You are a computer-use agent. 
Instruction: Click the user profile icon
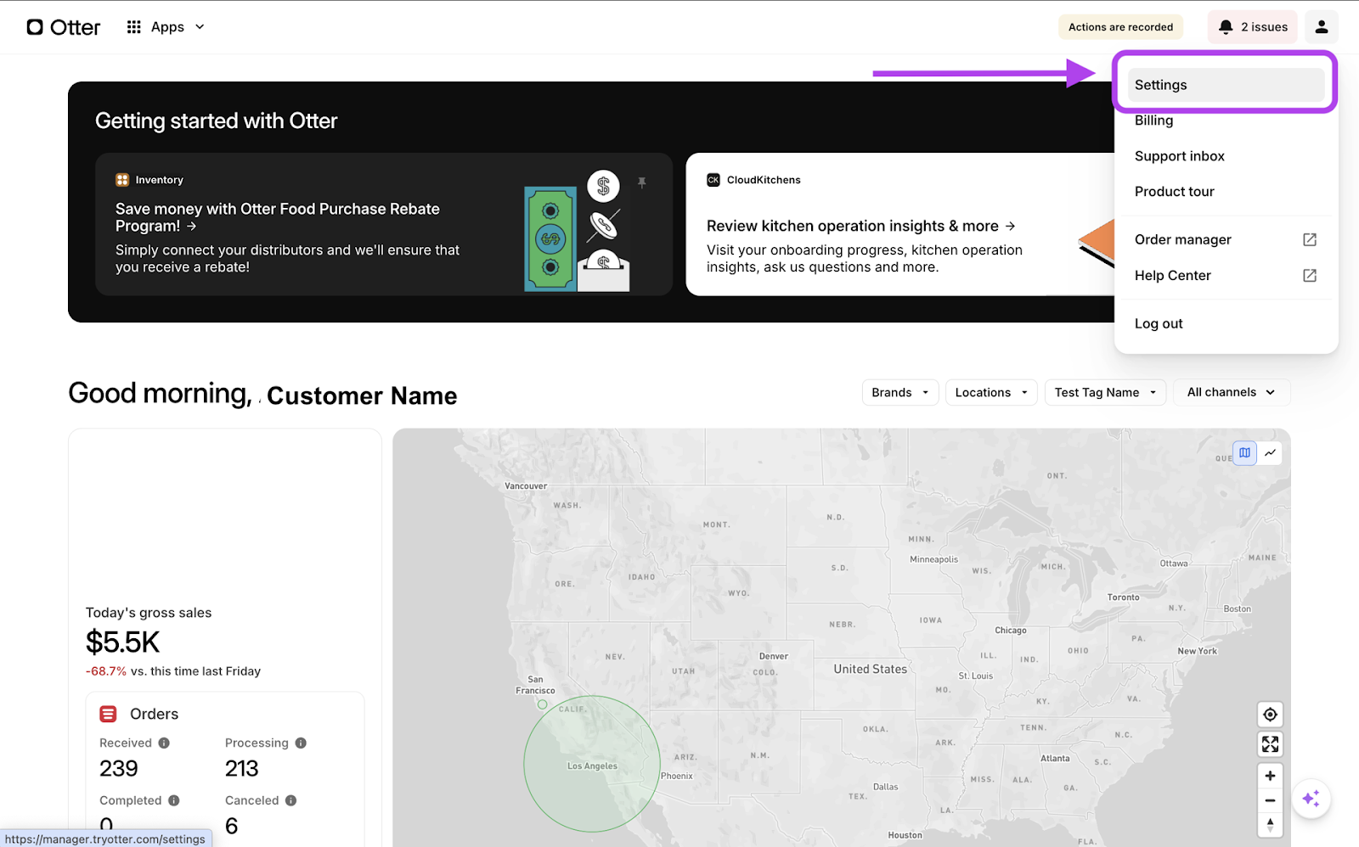(x=1321, y=27)
